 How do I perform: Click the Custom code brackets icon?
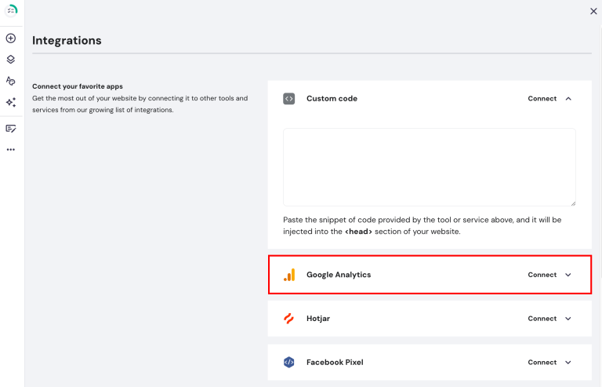point(289,99)
